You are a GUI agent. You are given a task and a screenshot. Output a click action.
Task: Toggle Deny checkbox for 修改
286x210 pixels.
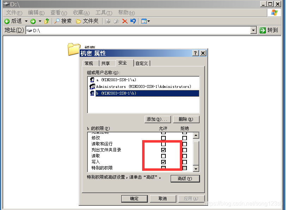(184, 138)
